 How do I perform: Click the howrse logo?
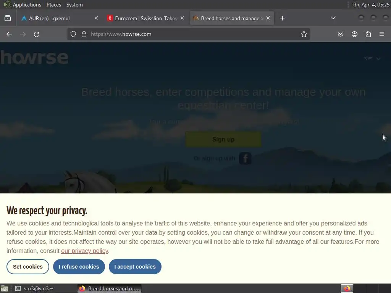34,57
